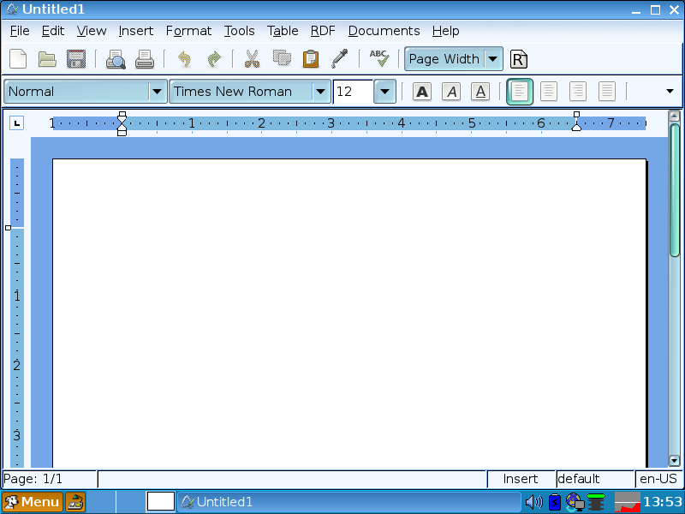Click the default status bar field
The width and height of the screenshot is (685, 514).
click(x=595, y=479)
